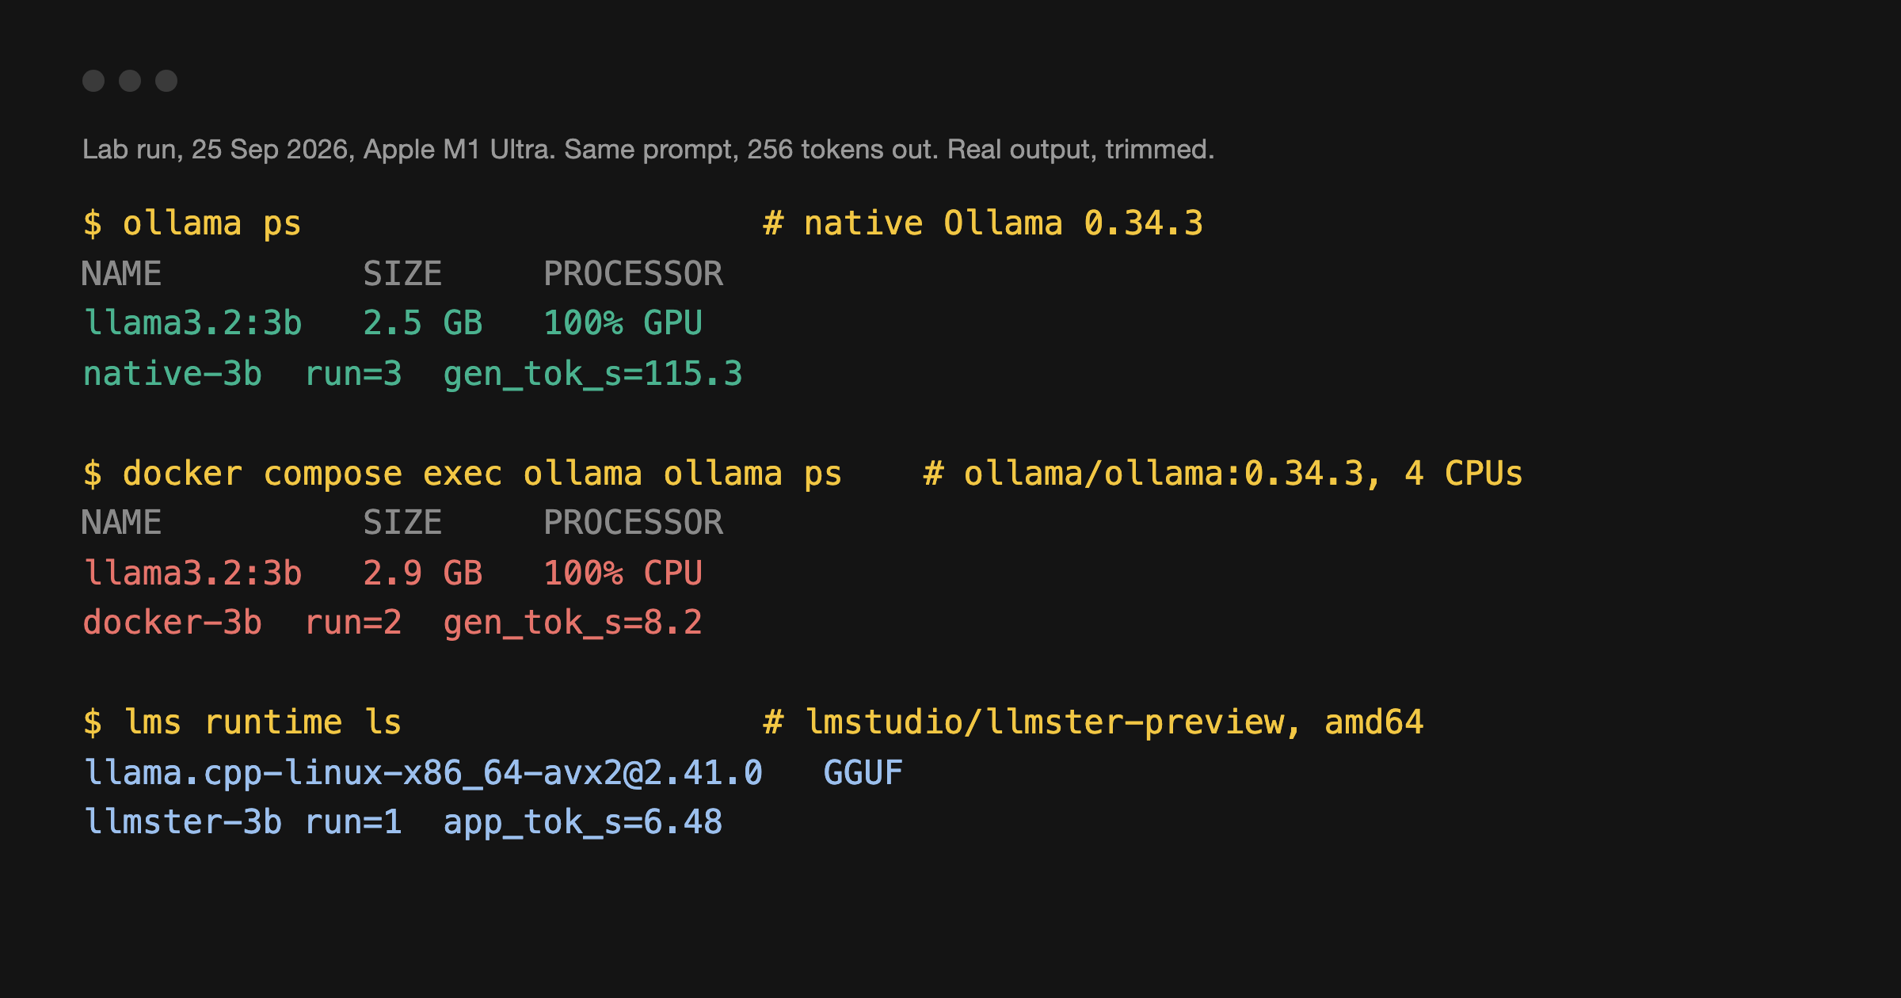Click 'app_tok_s=6.48' value
The image size is (1901, 998).
(583, 824)
